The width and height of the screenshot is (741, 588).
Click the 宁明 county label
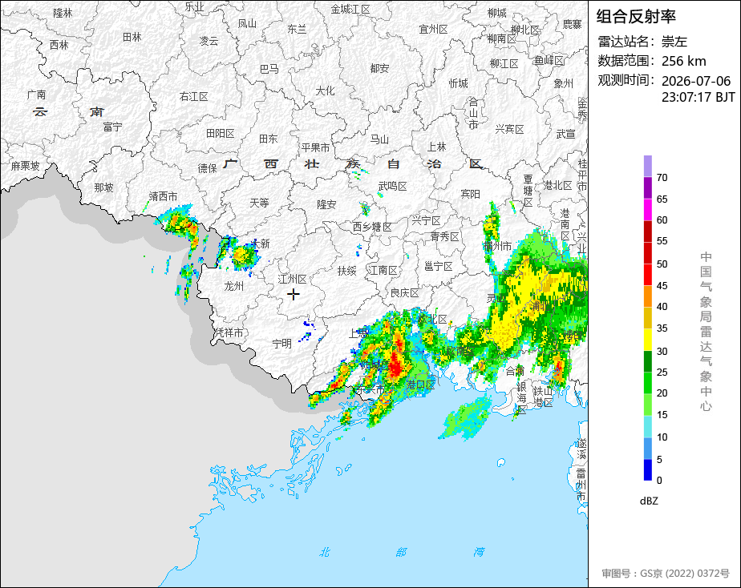tap(281, 344)
